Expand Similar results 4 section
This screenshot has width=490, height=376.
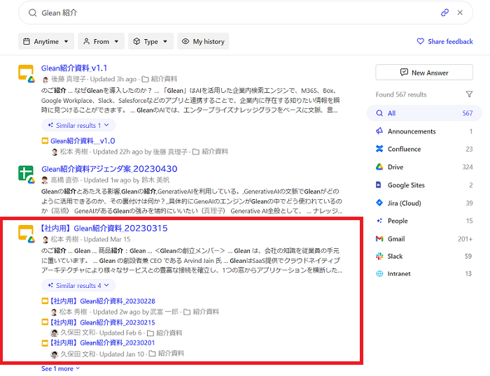click(78, 285)
